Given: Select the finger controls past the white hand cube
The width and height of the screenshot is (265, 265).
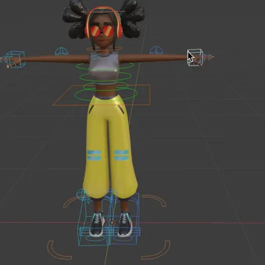Looking at the screenshot, I should pyautogui.click(x=208, y=57).
